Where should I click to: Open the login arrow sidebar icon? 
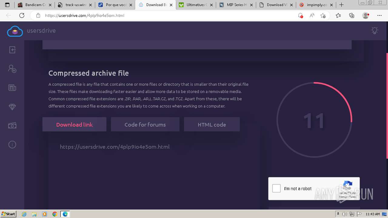12,50
